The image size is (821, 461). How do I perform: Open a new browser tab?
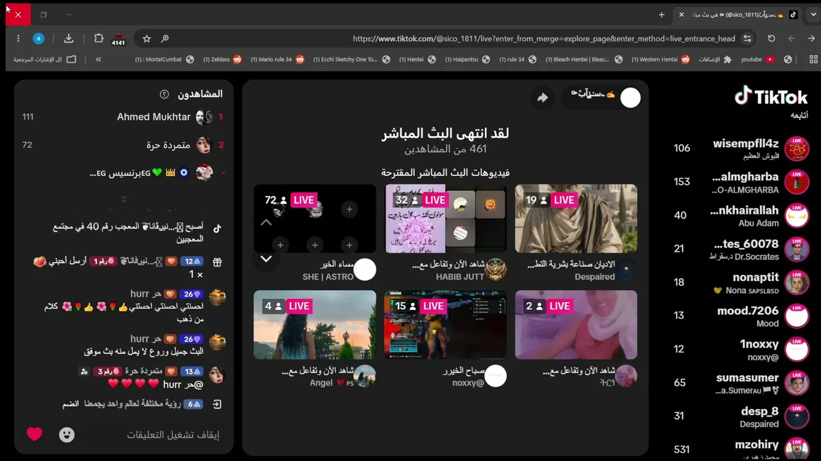(x=661, y=14)
